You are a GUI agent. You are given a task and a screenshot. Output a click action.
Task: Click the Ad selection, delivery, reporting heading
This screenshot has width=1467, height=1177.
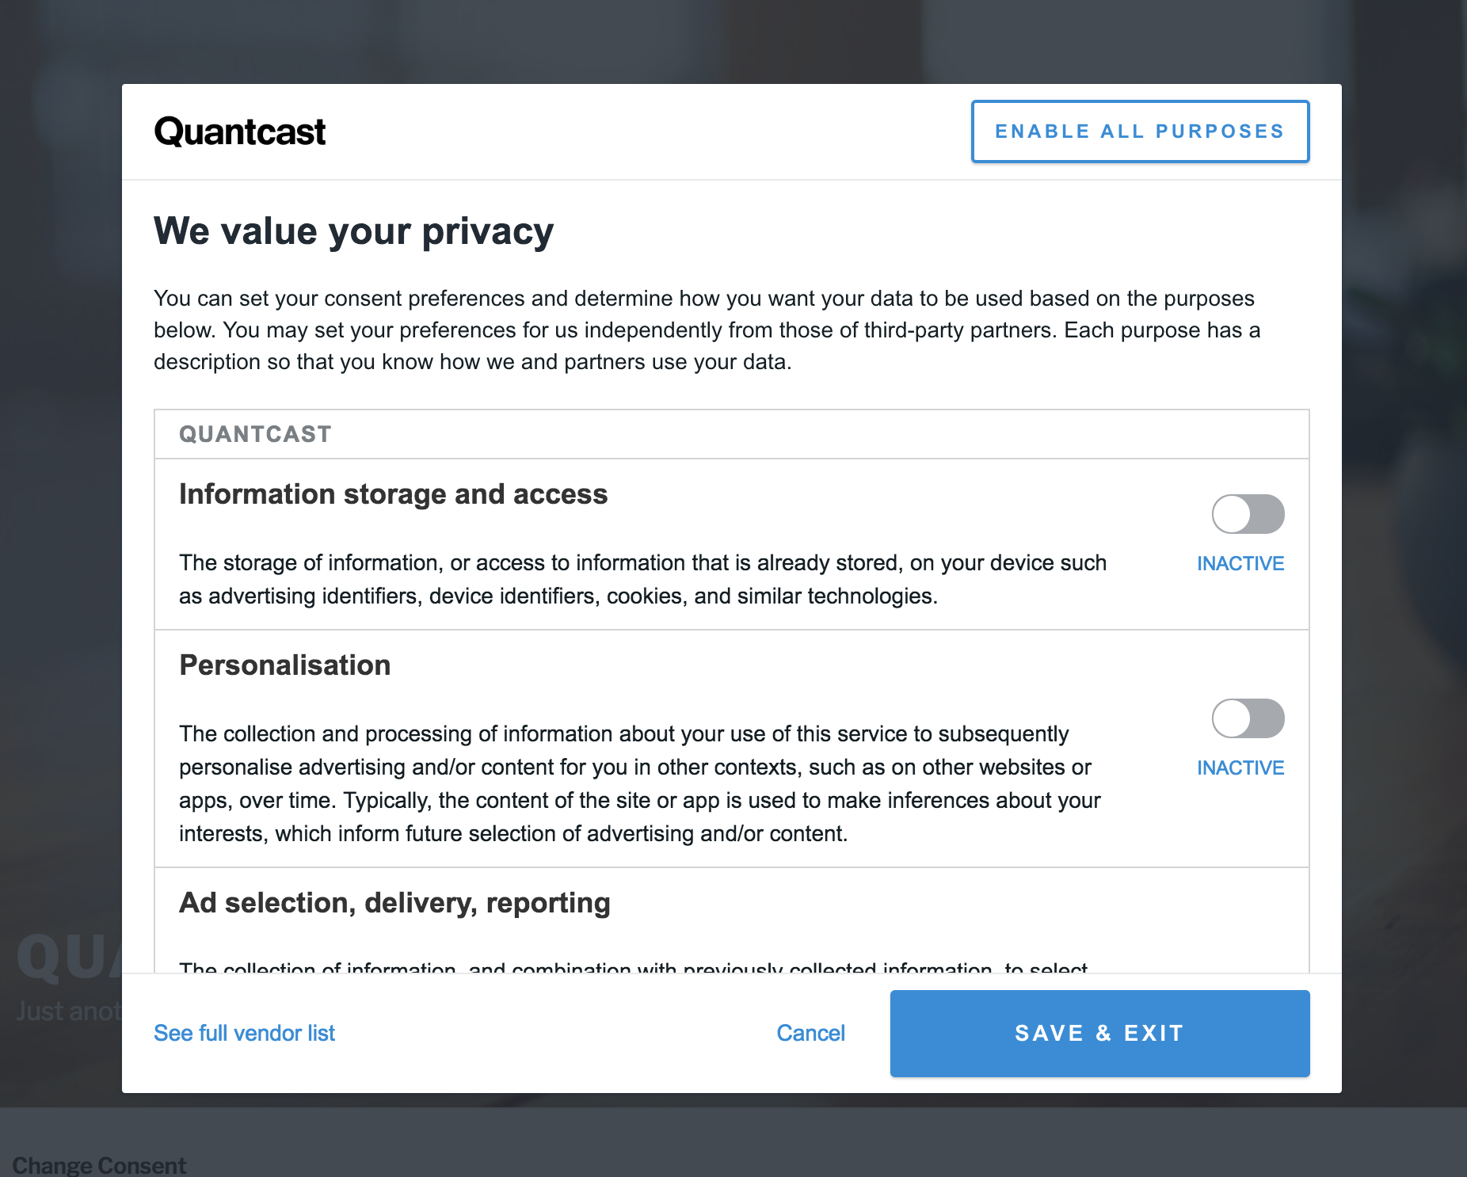pyautogui.click(x=394, y=903)
